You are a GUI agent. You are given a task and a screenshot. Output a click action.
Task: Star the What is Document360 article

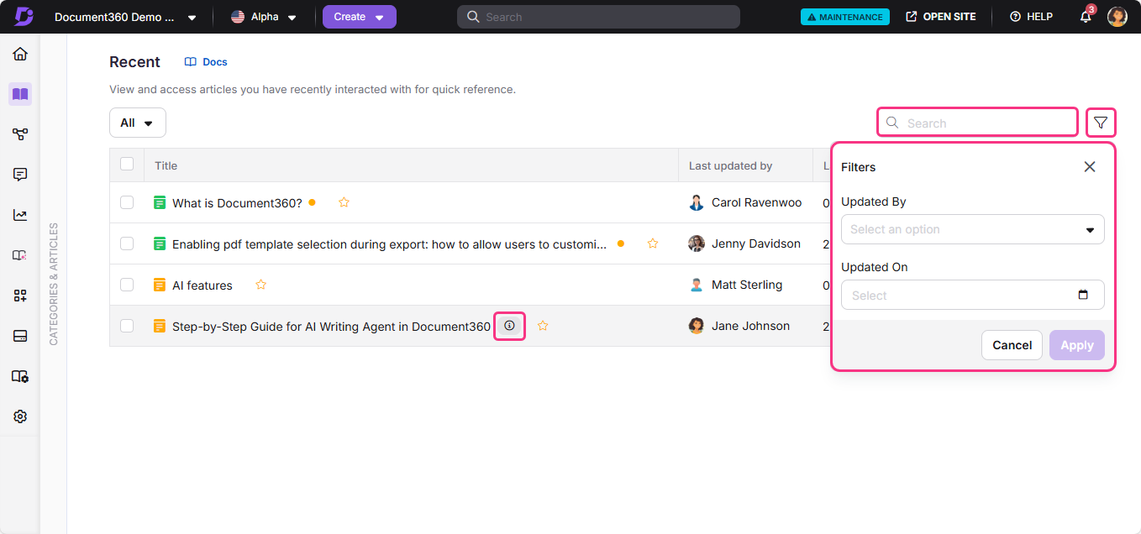[x=344, y=202]
